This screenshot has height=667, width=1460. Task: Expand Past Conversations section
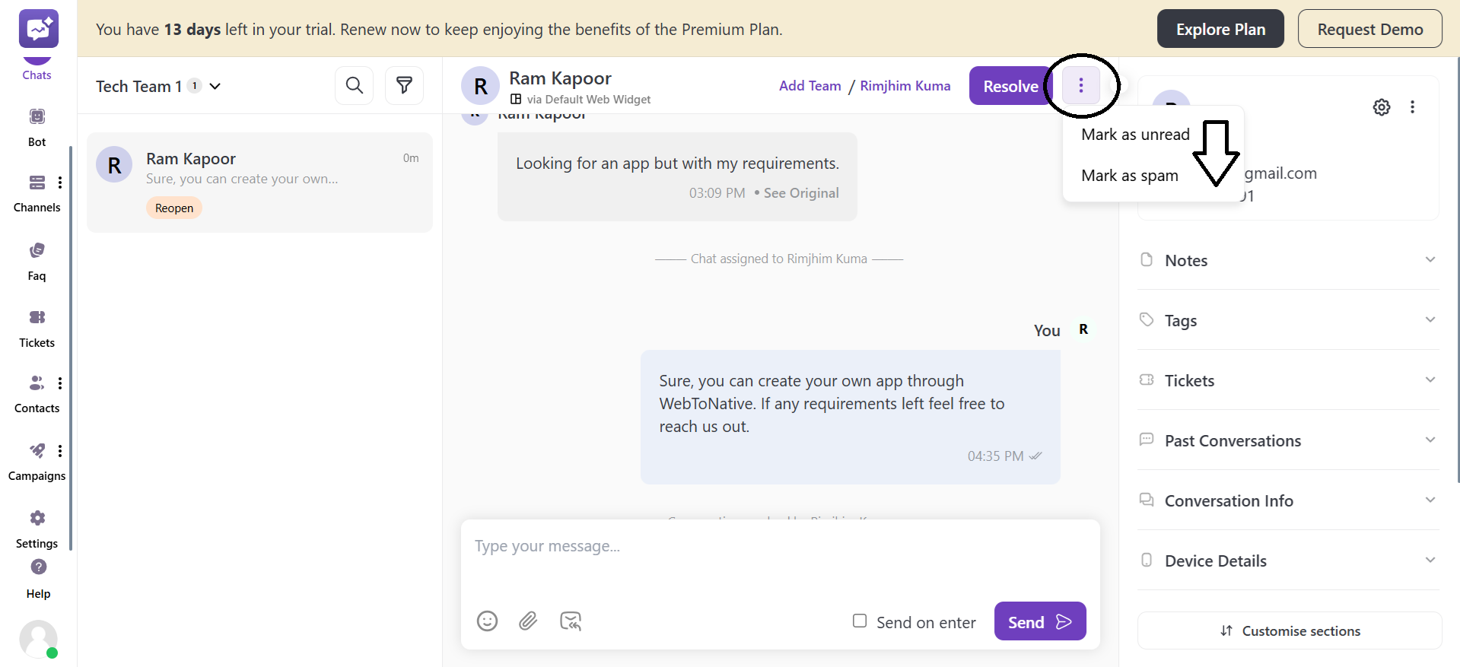pos(1288,440)
